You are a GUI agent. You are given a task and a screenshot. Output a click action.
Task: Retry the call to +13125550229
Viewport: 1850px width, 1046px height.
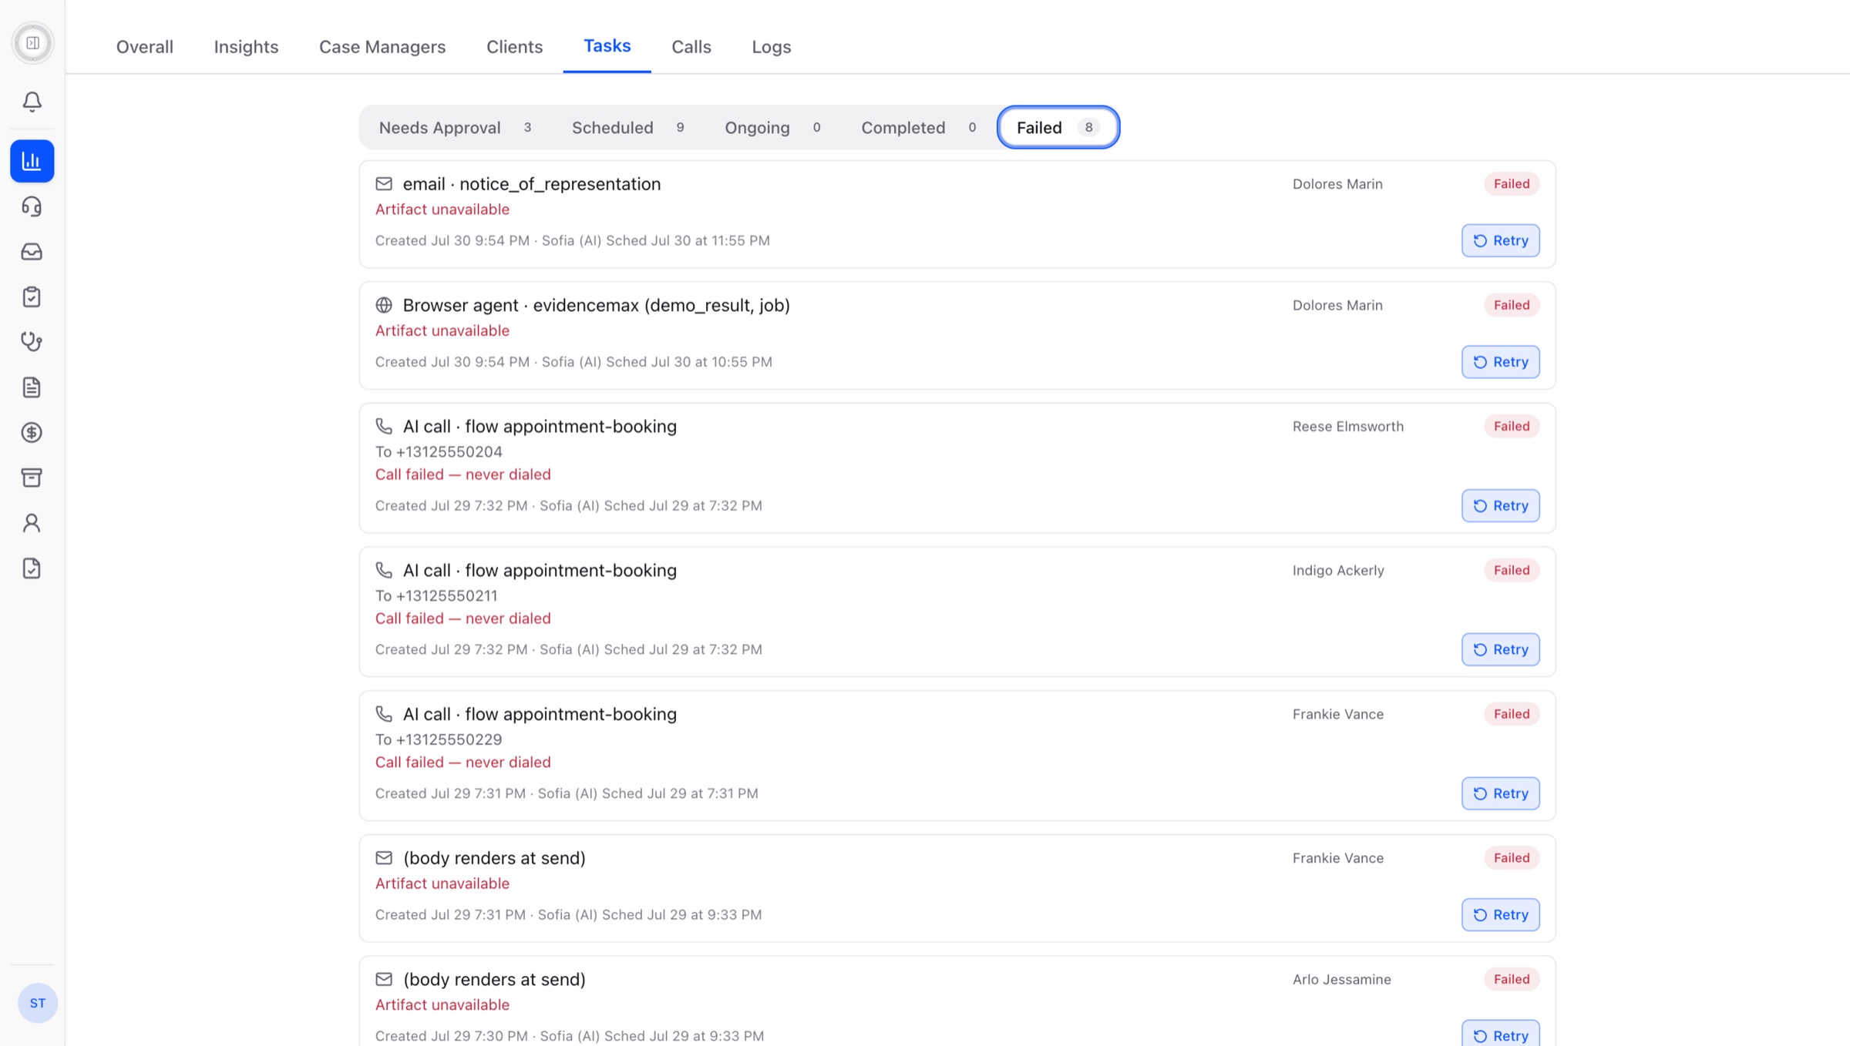[x=1500, y=793]
